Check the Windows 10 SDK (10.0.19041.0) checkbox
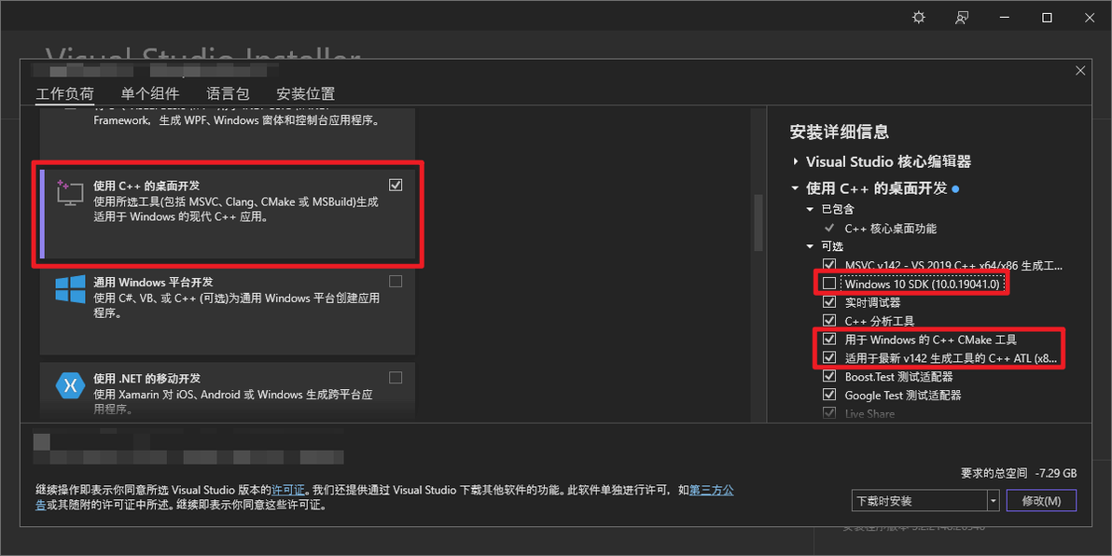 [x=829, y=284]
